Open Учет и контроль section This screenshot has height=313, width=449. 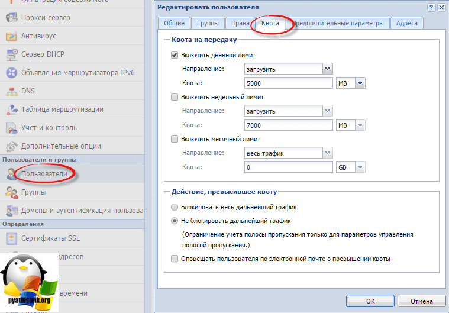pos(72,127)
